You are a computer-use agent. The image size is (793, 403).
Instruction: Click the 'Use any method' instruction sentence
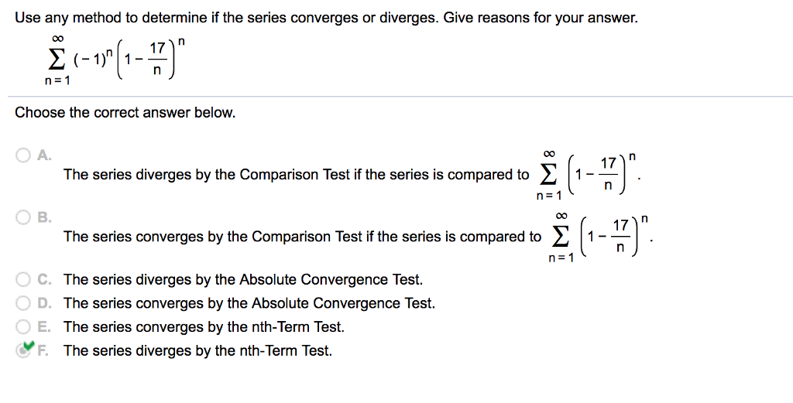pyautogui.click(x=326, y=19)
